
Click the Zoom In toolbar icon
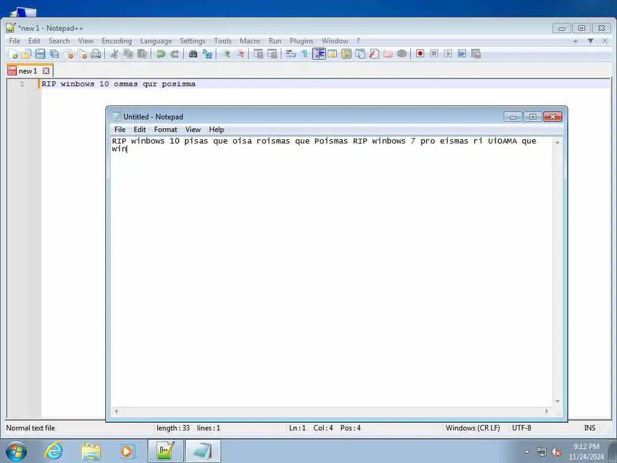pos(226,54)
